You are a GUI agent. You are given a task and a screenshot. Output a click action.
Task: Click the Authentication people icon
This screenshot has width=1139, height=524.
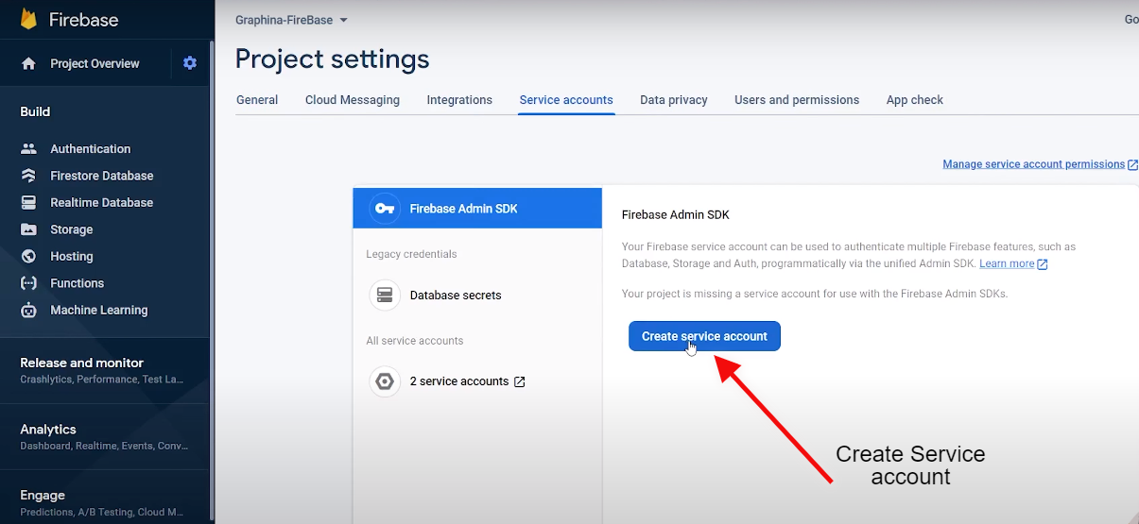[x=28, y=148]
